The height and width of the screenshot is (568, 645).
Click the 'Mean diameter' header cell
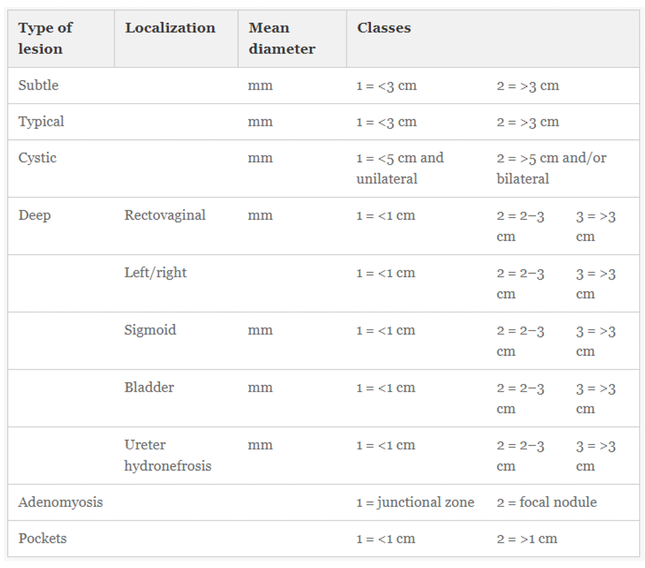coord(292,38)
